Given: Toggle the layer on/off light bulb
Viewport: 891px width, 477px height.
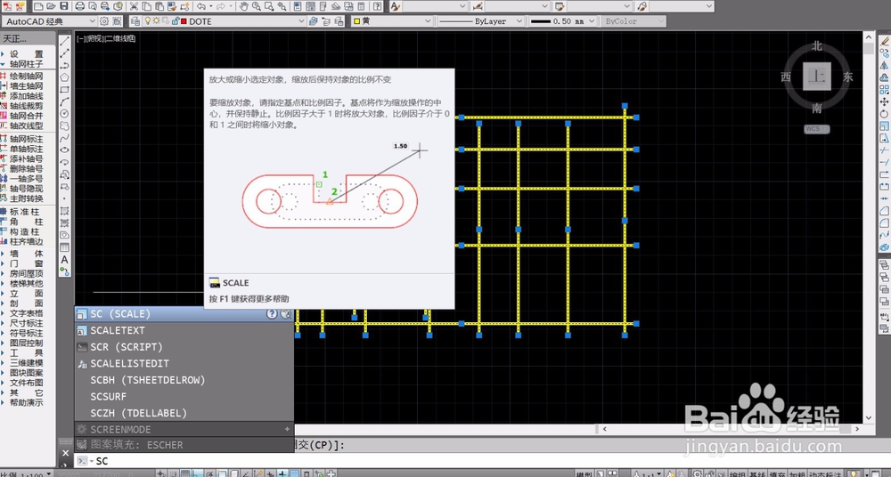Looking at the screenshot, I should pos(148,21).
